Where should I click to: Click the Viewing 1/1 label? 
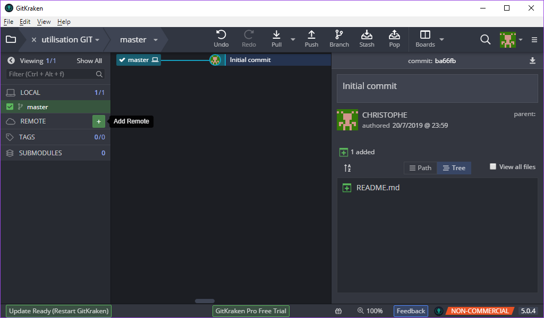(x=38, y=61)
